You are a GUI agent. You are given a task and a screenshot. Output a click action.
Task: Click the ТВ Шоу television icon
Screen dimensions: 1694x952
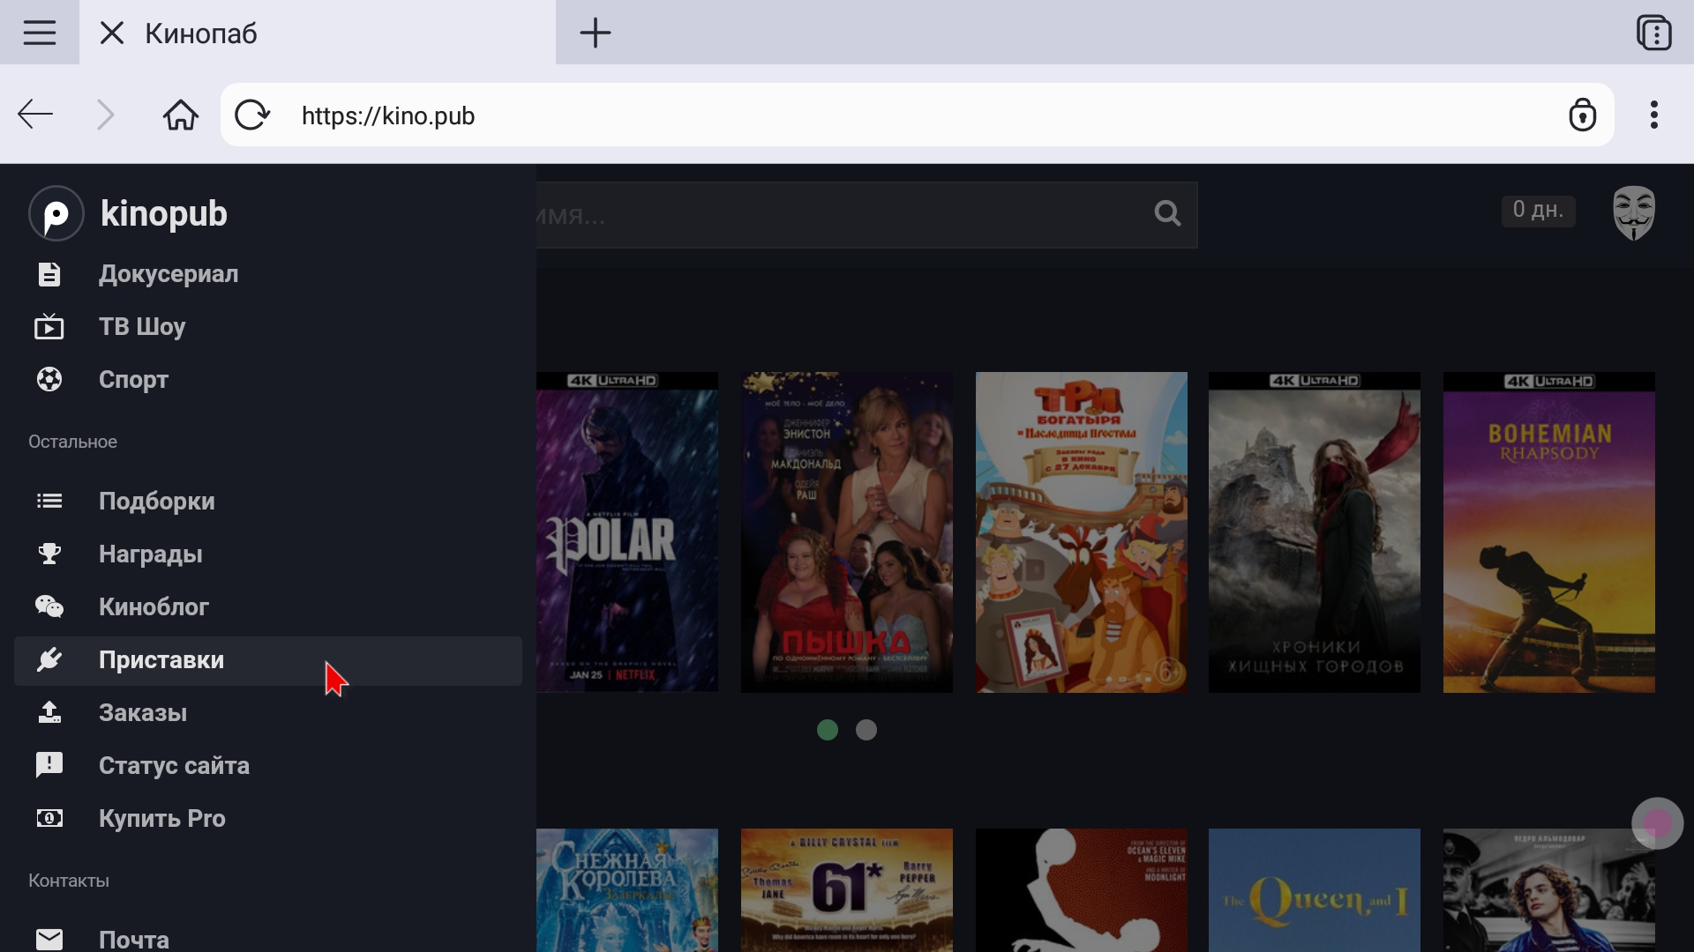click(49, 327)
